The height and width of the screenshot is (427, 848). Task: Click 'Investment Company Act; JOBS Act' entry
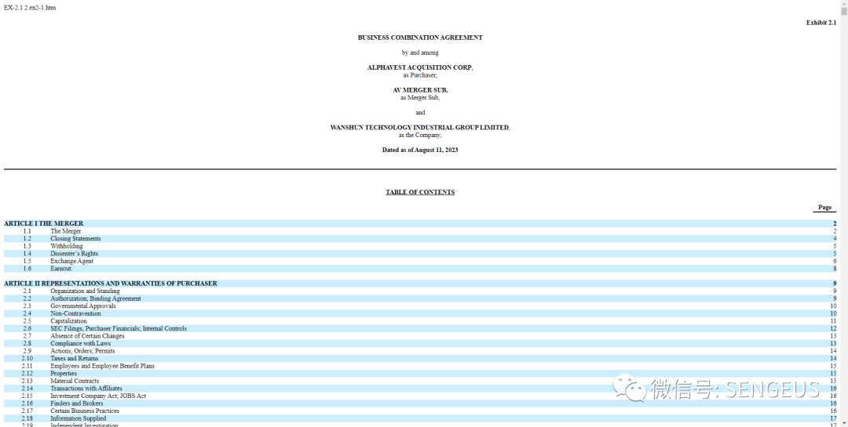tap(98, 396)
